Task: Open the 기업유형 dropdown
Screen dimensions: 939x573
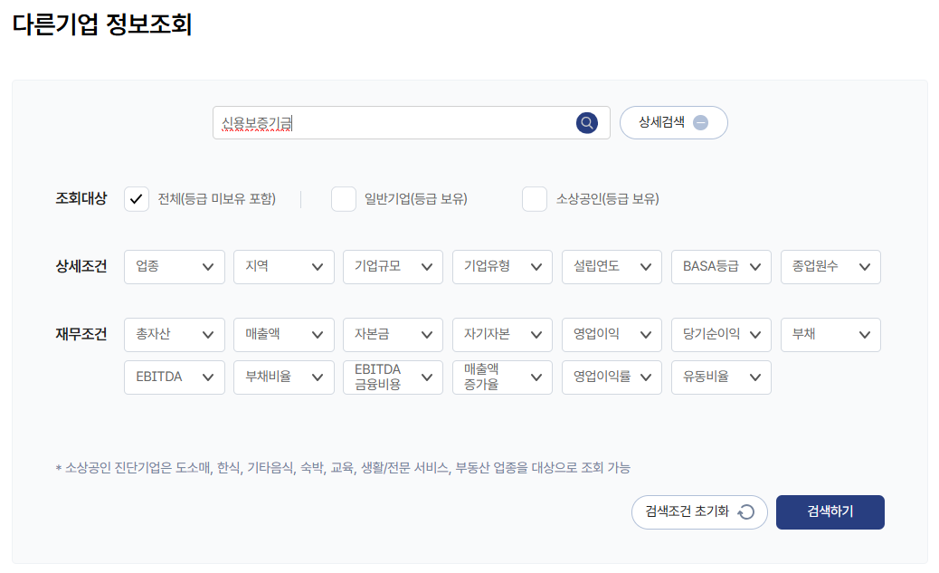Action: click(502, 266)
